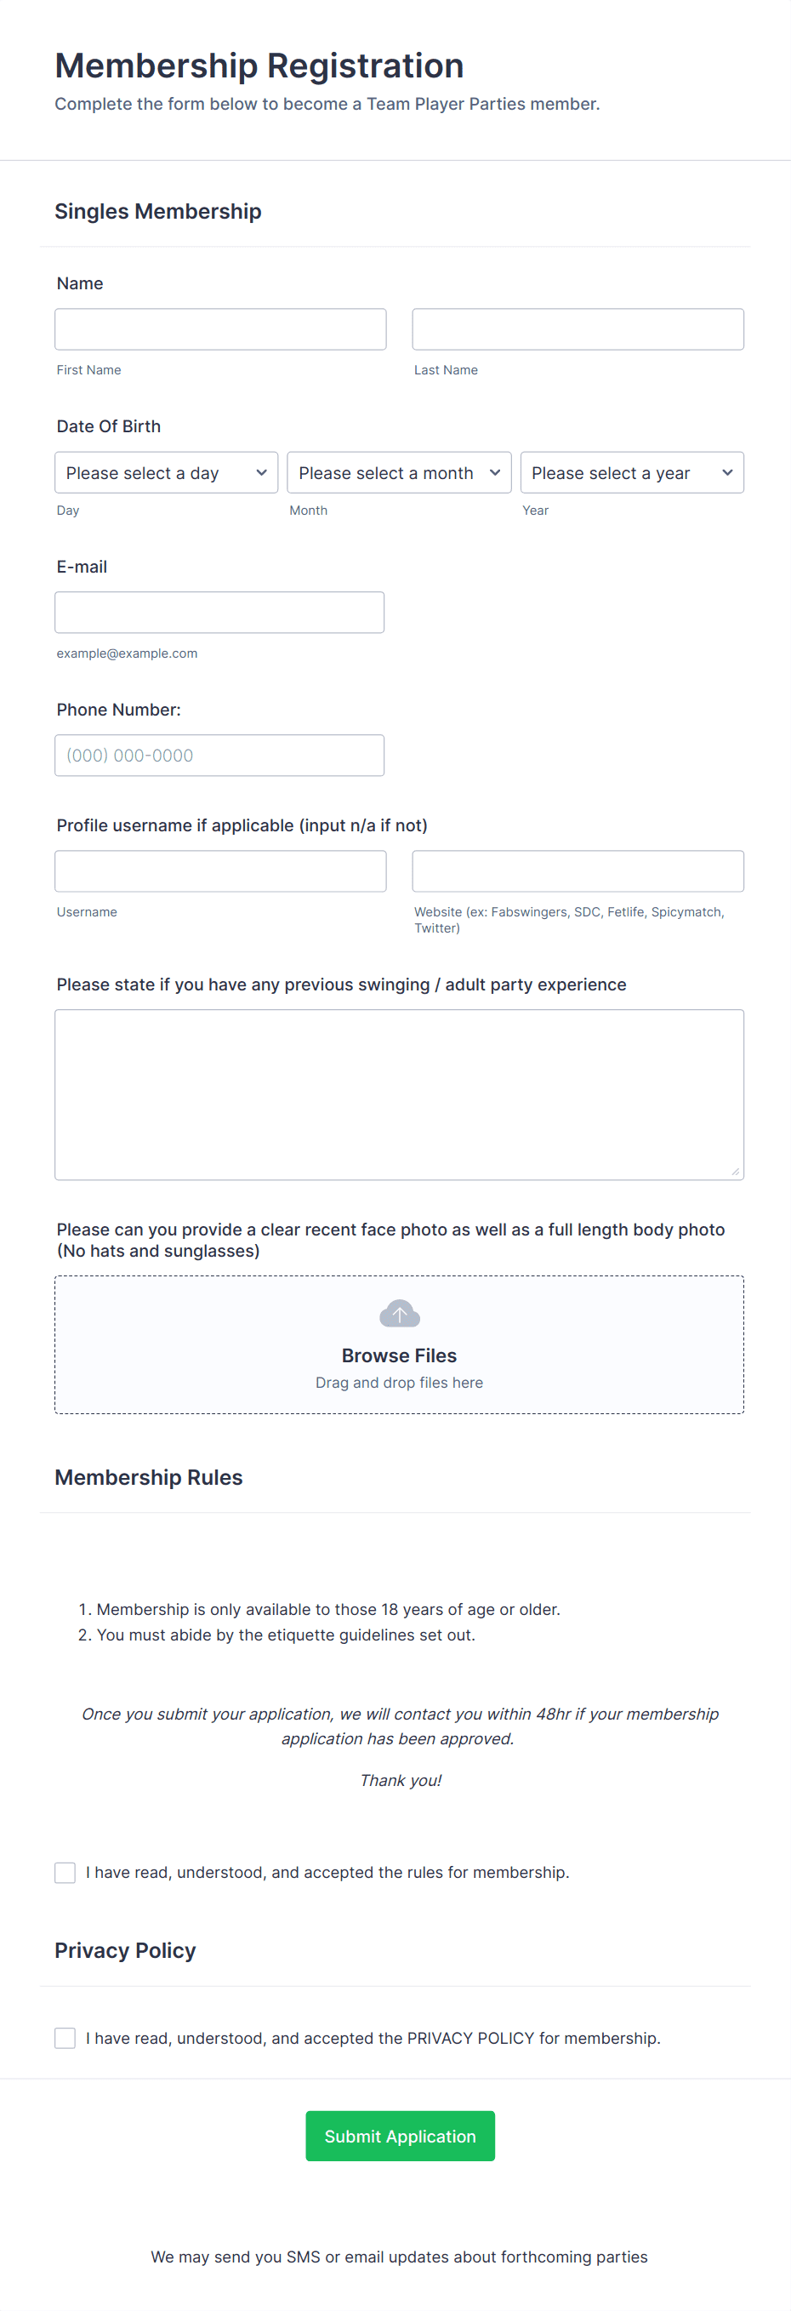The image size is (791, 2311).
Task: Click the E-mail input field
Action: pos(219,612)
